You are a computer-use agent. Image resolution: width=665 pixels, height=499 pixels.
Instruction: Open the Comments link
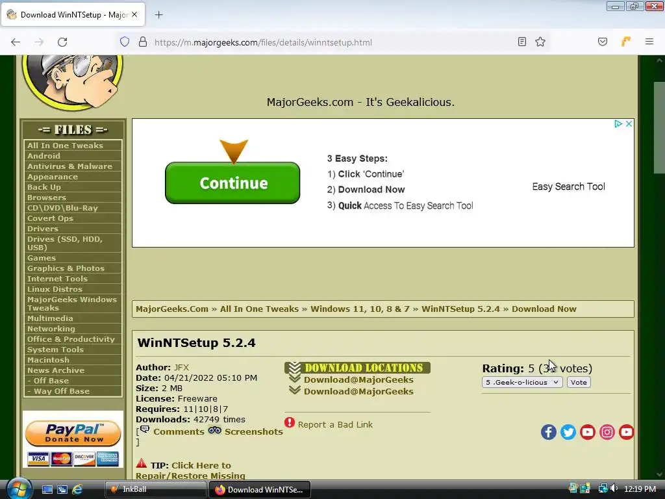coord(179,431)
